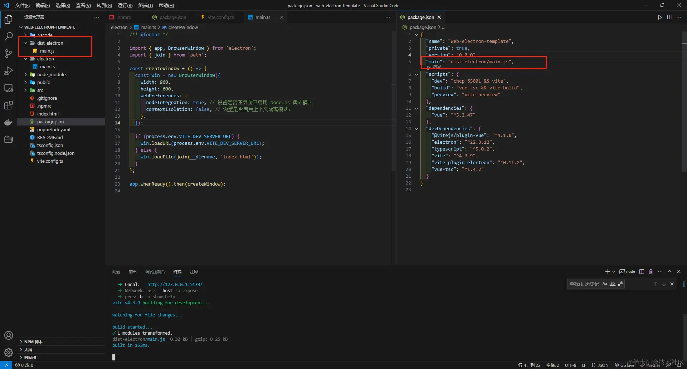Fold the devDependencies block at line 14
This screenshot has width=687, height=369.
[416, 129]
